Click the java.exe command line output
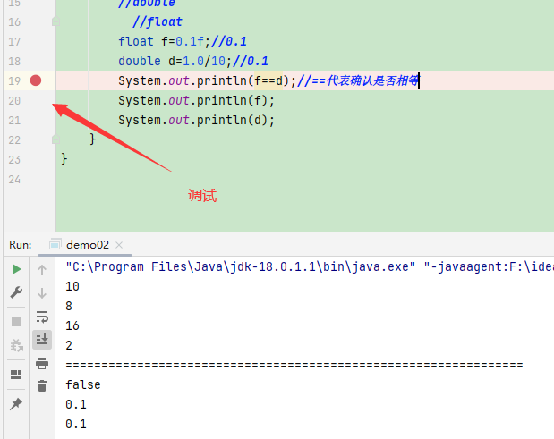The image size is (554, 439). (310, 266)
